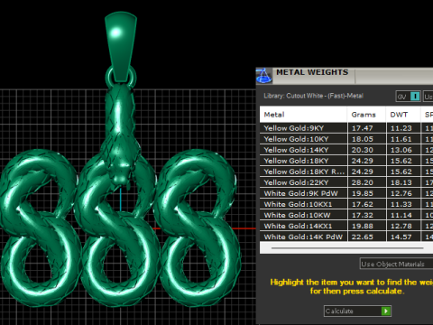The image size is (433, 325).
Task: Click the 19.85 grams value
Action: (x=363, y=193)
